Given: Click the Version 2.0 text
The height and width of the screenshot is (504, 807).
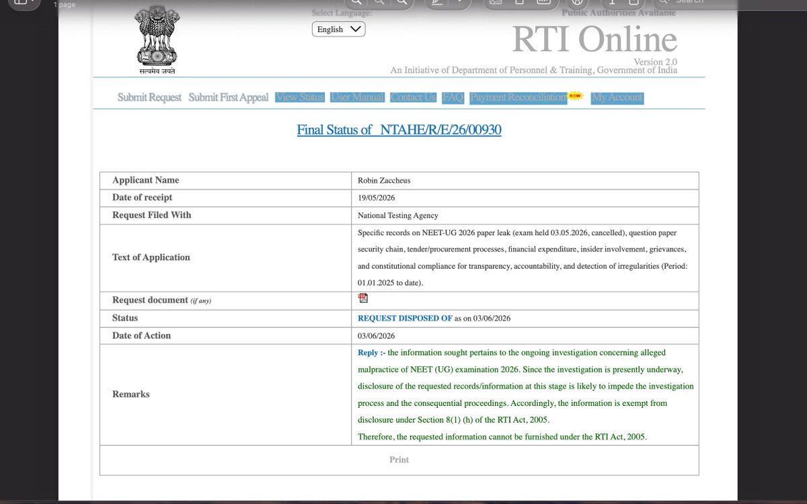Looking at the screenshot, I should (655, 62).
